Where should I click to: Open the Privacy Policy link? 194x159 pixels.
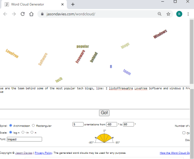pos(44,153)
